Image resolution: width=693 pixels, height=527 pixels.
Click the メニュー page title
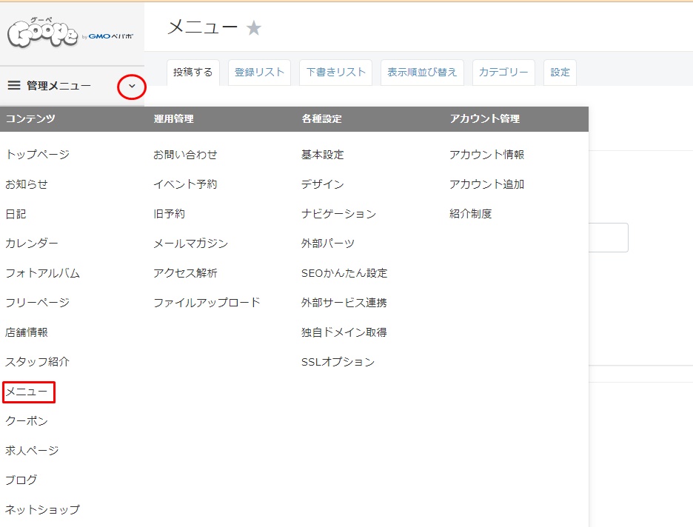point(202,27)
